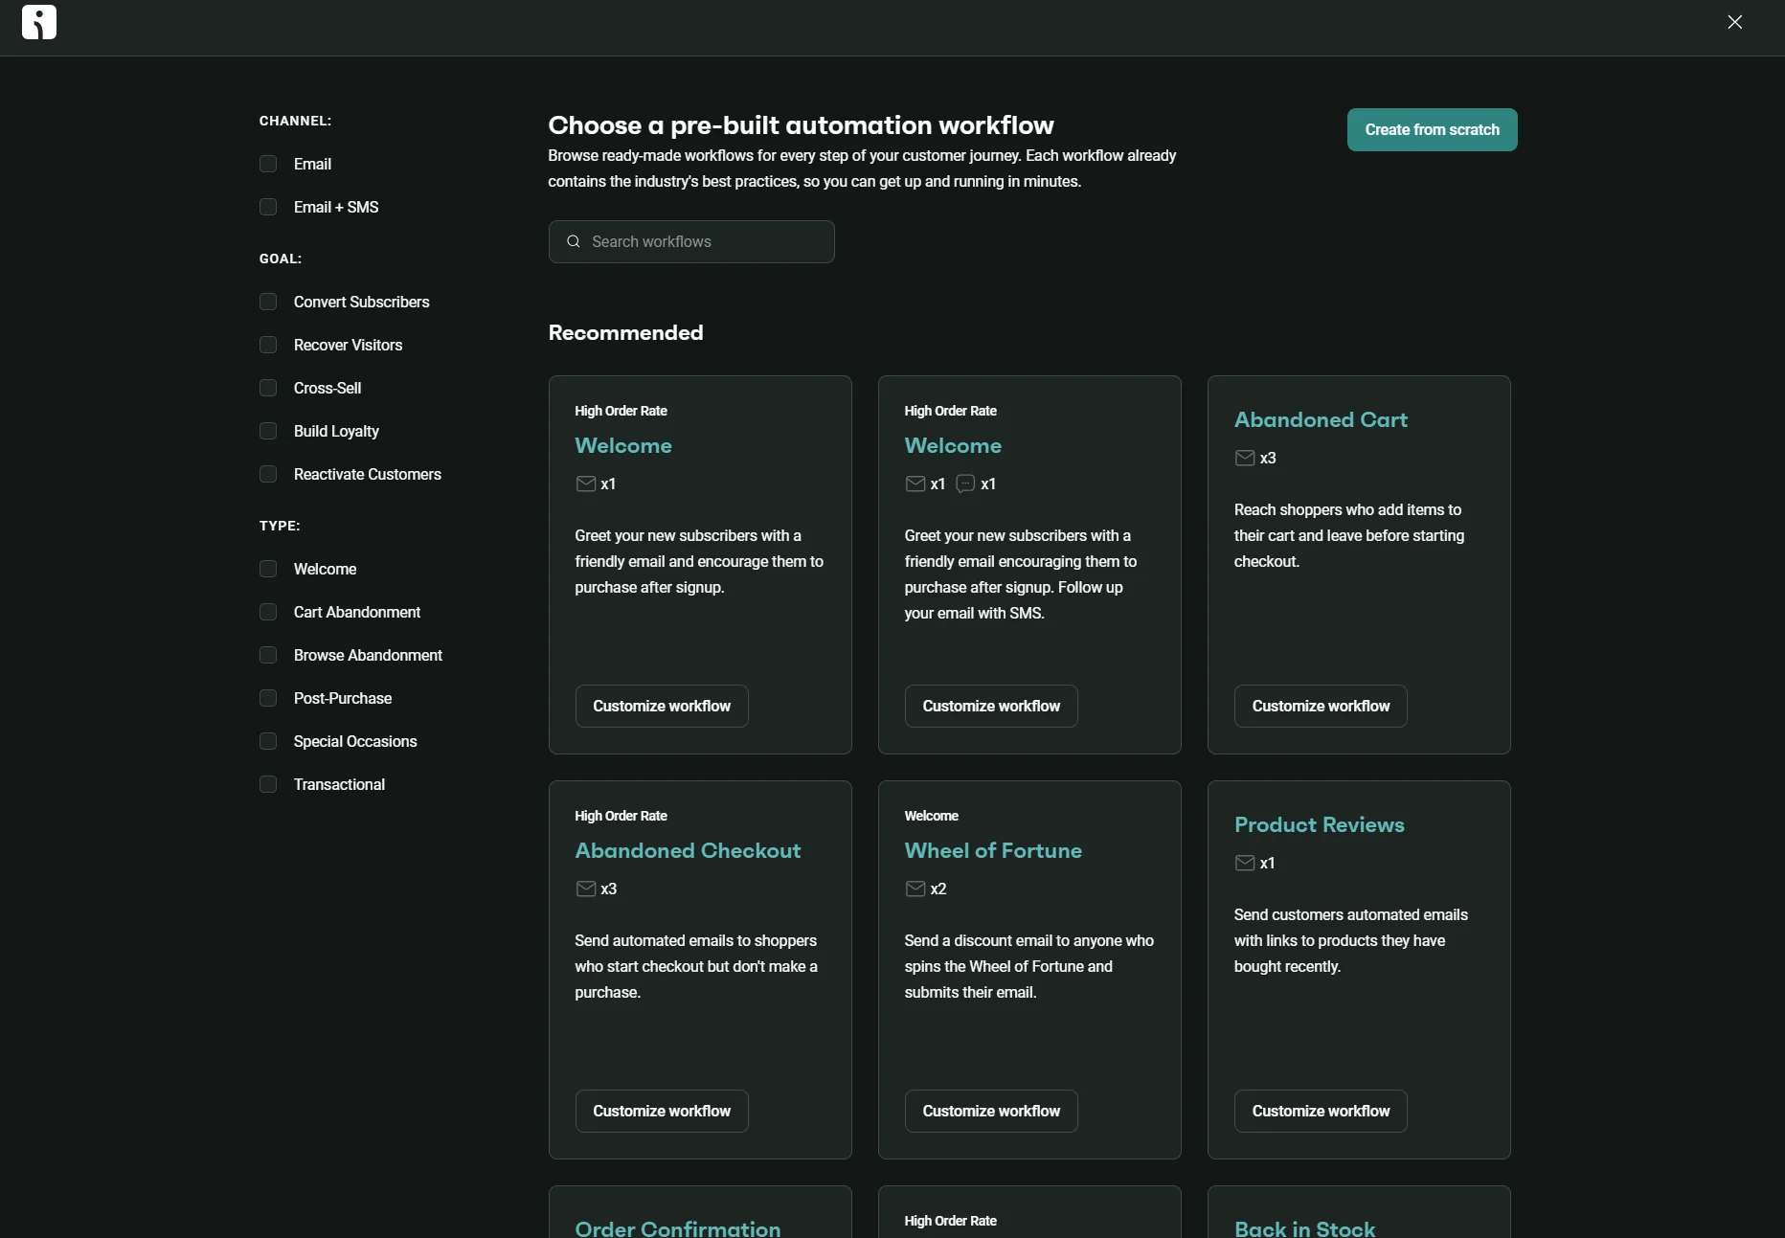Customize the Abandoned Cart workflow

pyautogui.click(x=1321, y=706)
